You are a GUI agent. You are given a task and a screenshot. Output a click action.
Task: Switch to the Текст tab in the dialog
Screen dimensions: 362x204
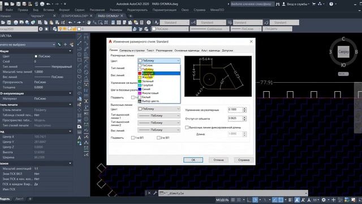(150, 50)
